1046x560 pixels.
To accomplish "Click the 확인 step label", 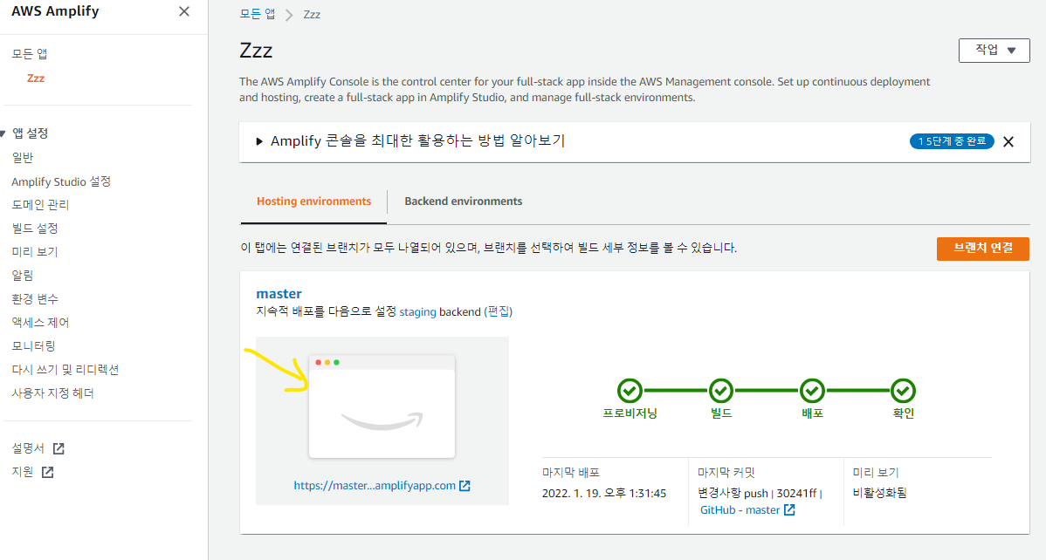I will 903,413.
